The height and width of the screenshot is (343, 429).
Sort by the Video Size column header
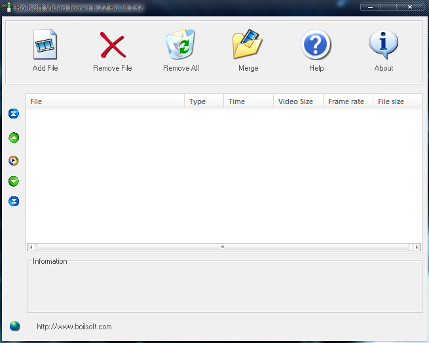pos(299,101)
